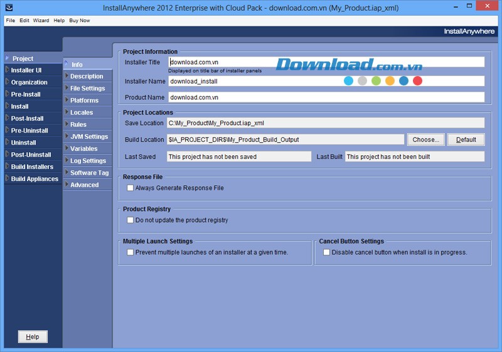This screenshot has width=502, height=352.
Task: Click the arrow beside Description
Action: pyautogui.click(x=67, y=75)
